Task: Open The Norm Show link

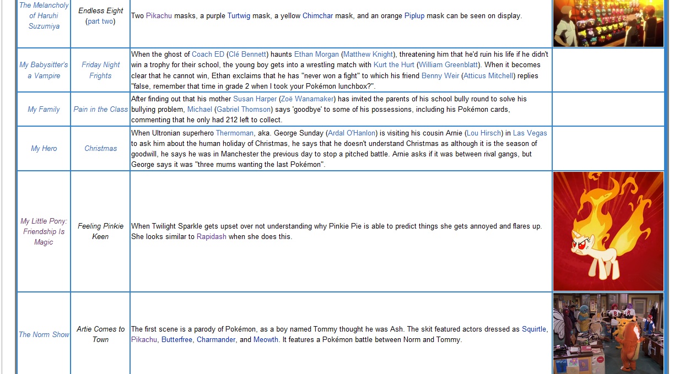Action: pyautogui.click(x=44, y=335)
